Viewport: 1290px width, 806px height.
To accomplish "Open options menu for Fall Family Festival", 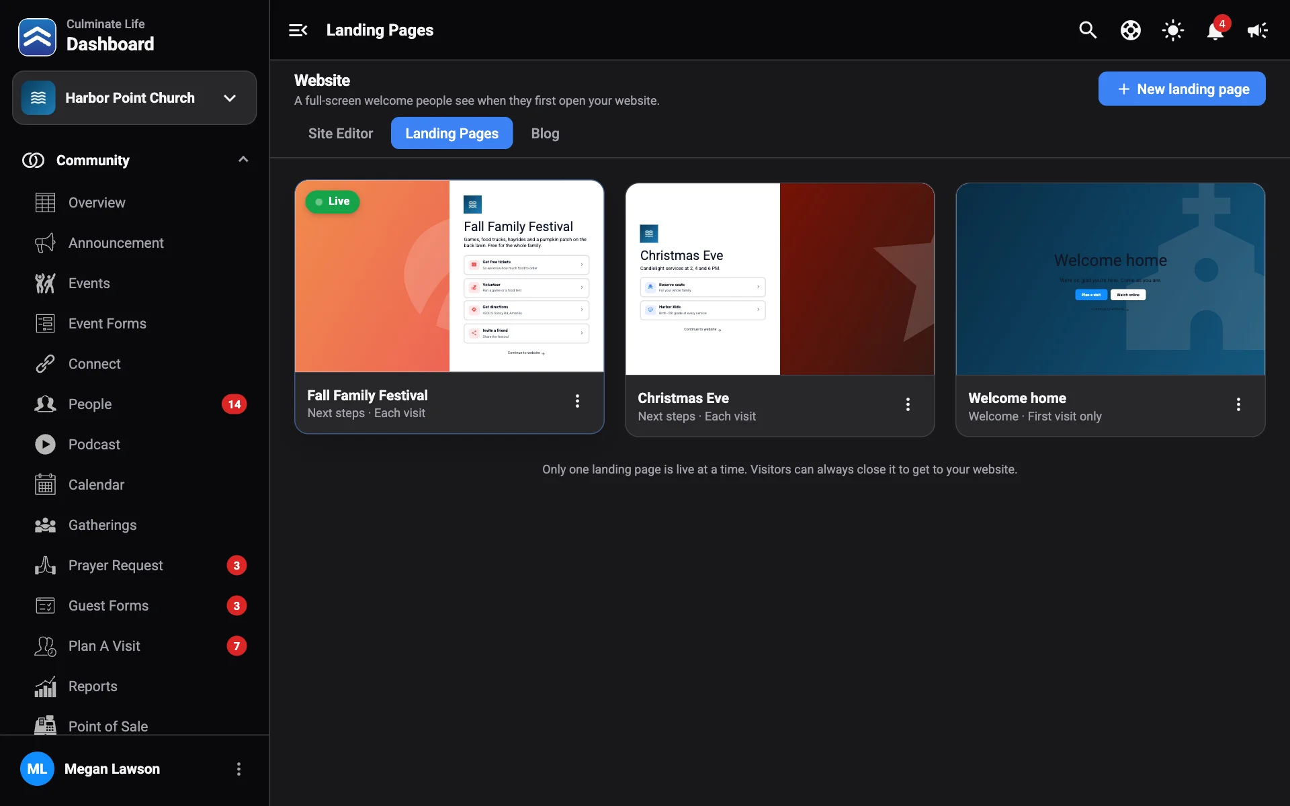I will (x=577, y=401).
